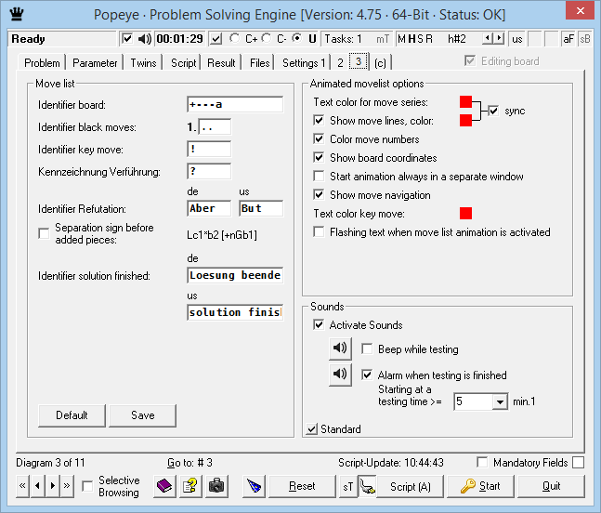Click the Save button
This screenshot has height=513, width=601.
142,415
